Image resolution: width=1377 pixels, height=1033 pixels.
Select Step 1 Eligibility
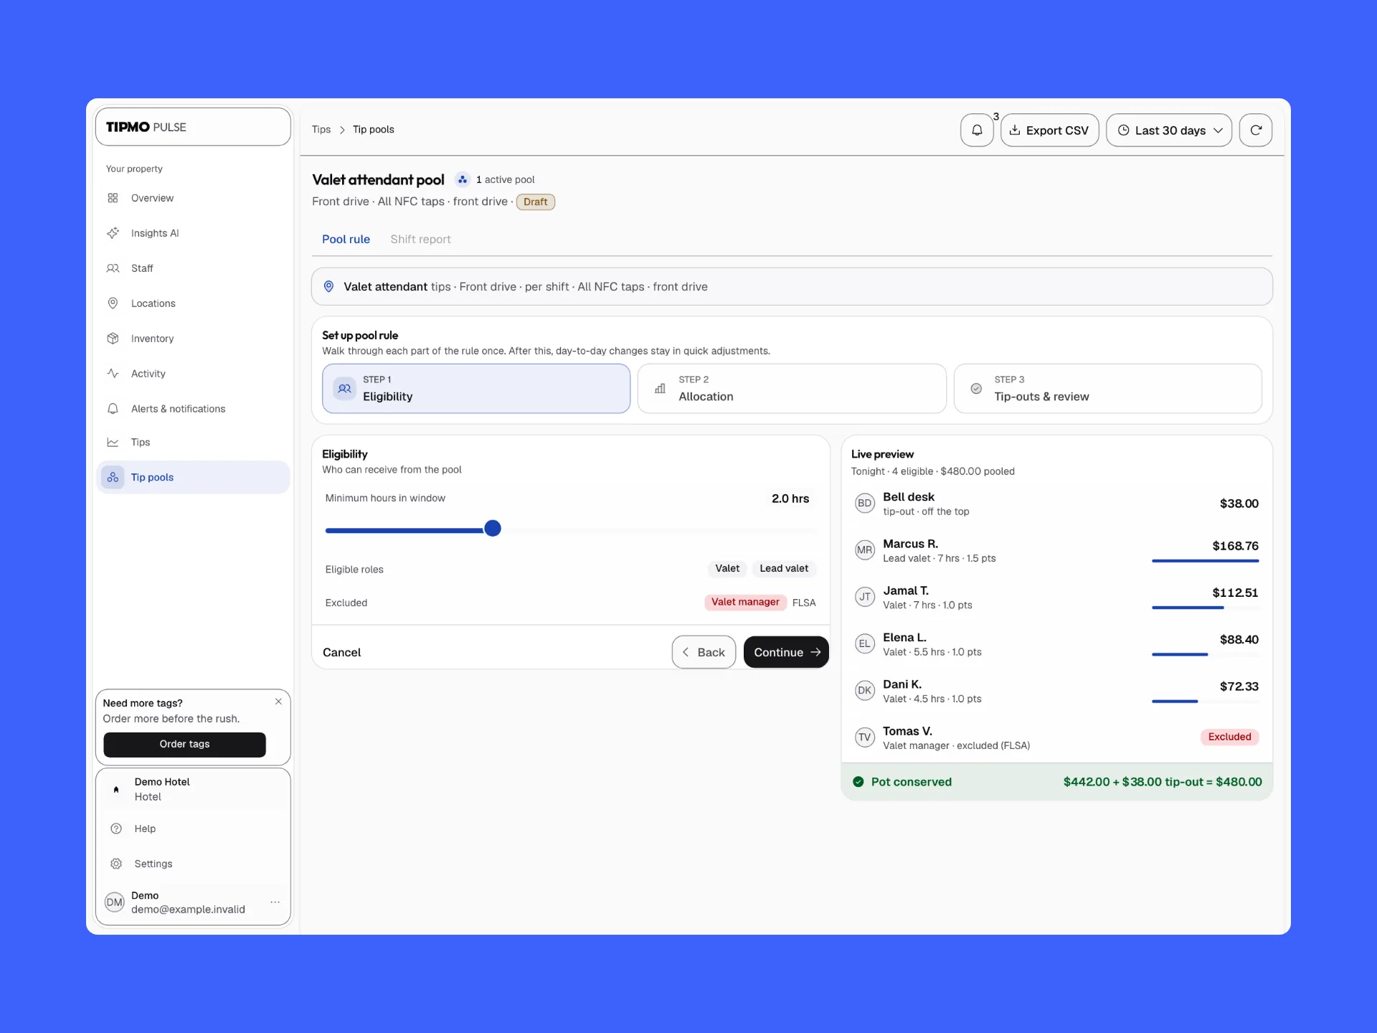[476, 389]
